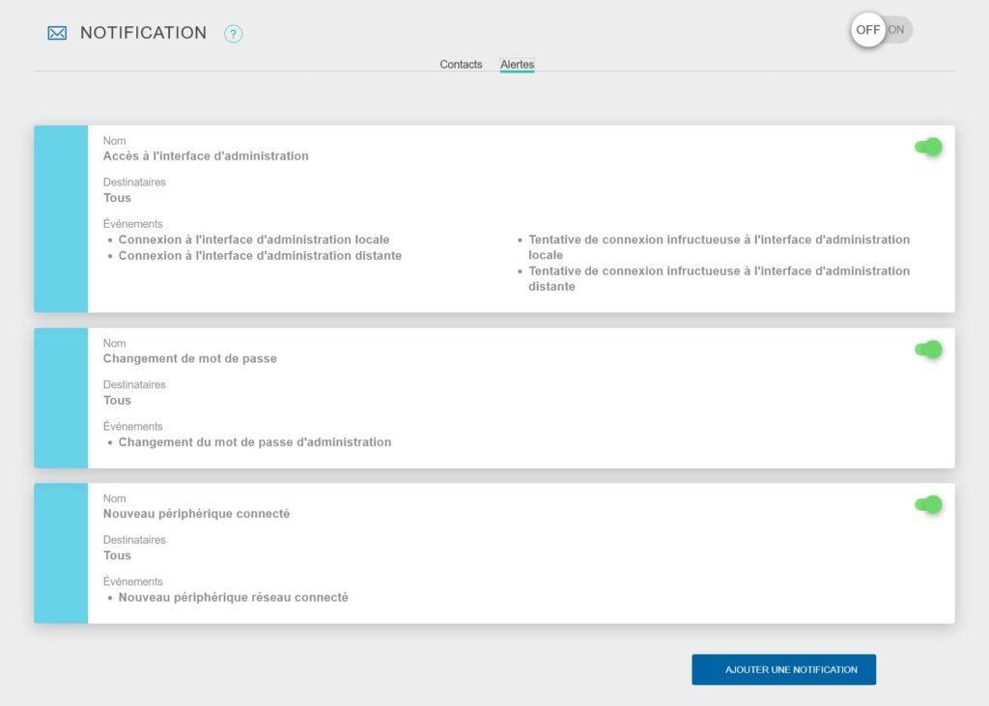
Task: Select the Alertes tab
Action: coord(516,64)
